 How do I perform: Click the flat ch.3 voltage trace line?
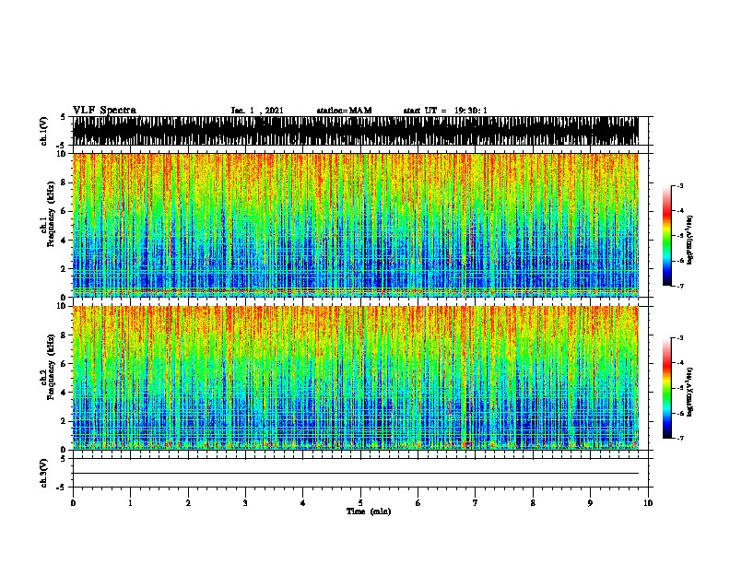356,474
